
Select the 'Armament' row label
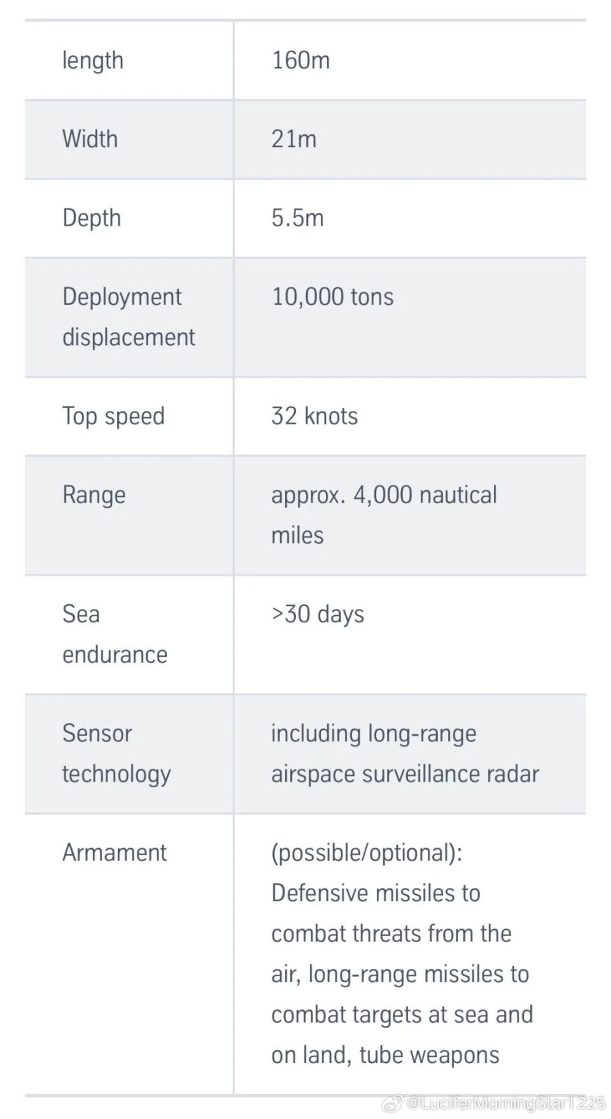[115, 853]
